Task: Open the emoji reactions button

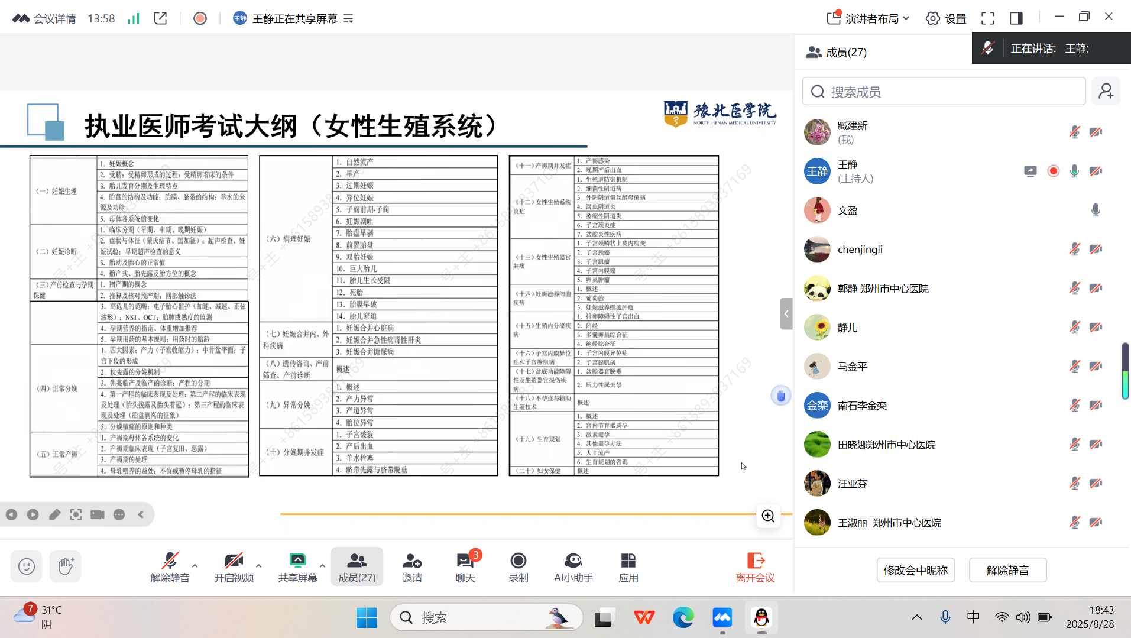Action: [x=27, y=566]
